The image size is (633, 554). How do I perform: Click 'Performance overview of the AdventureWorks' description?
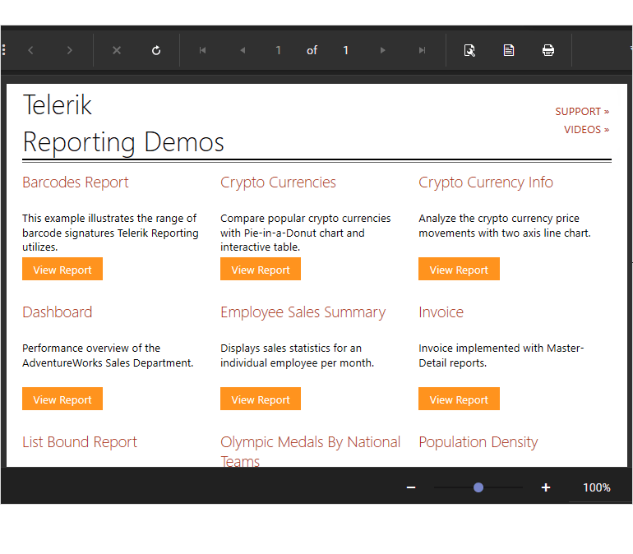[x=108, y=355]
